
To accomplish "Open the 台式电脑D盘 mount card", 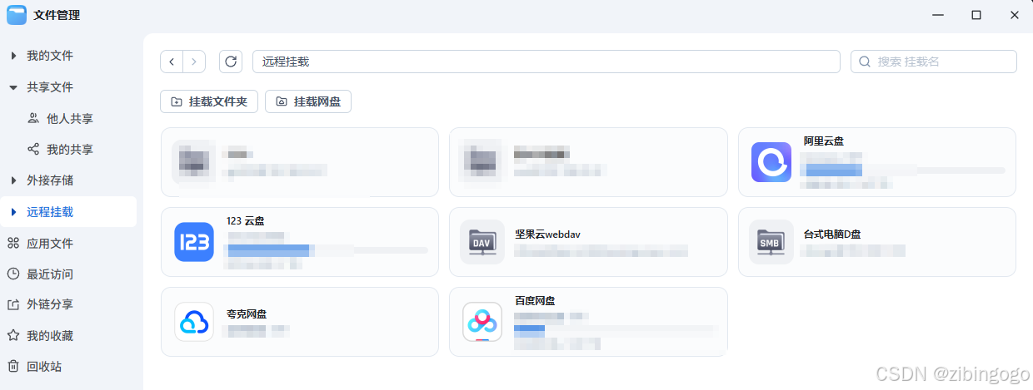I will (877, 242).
